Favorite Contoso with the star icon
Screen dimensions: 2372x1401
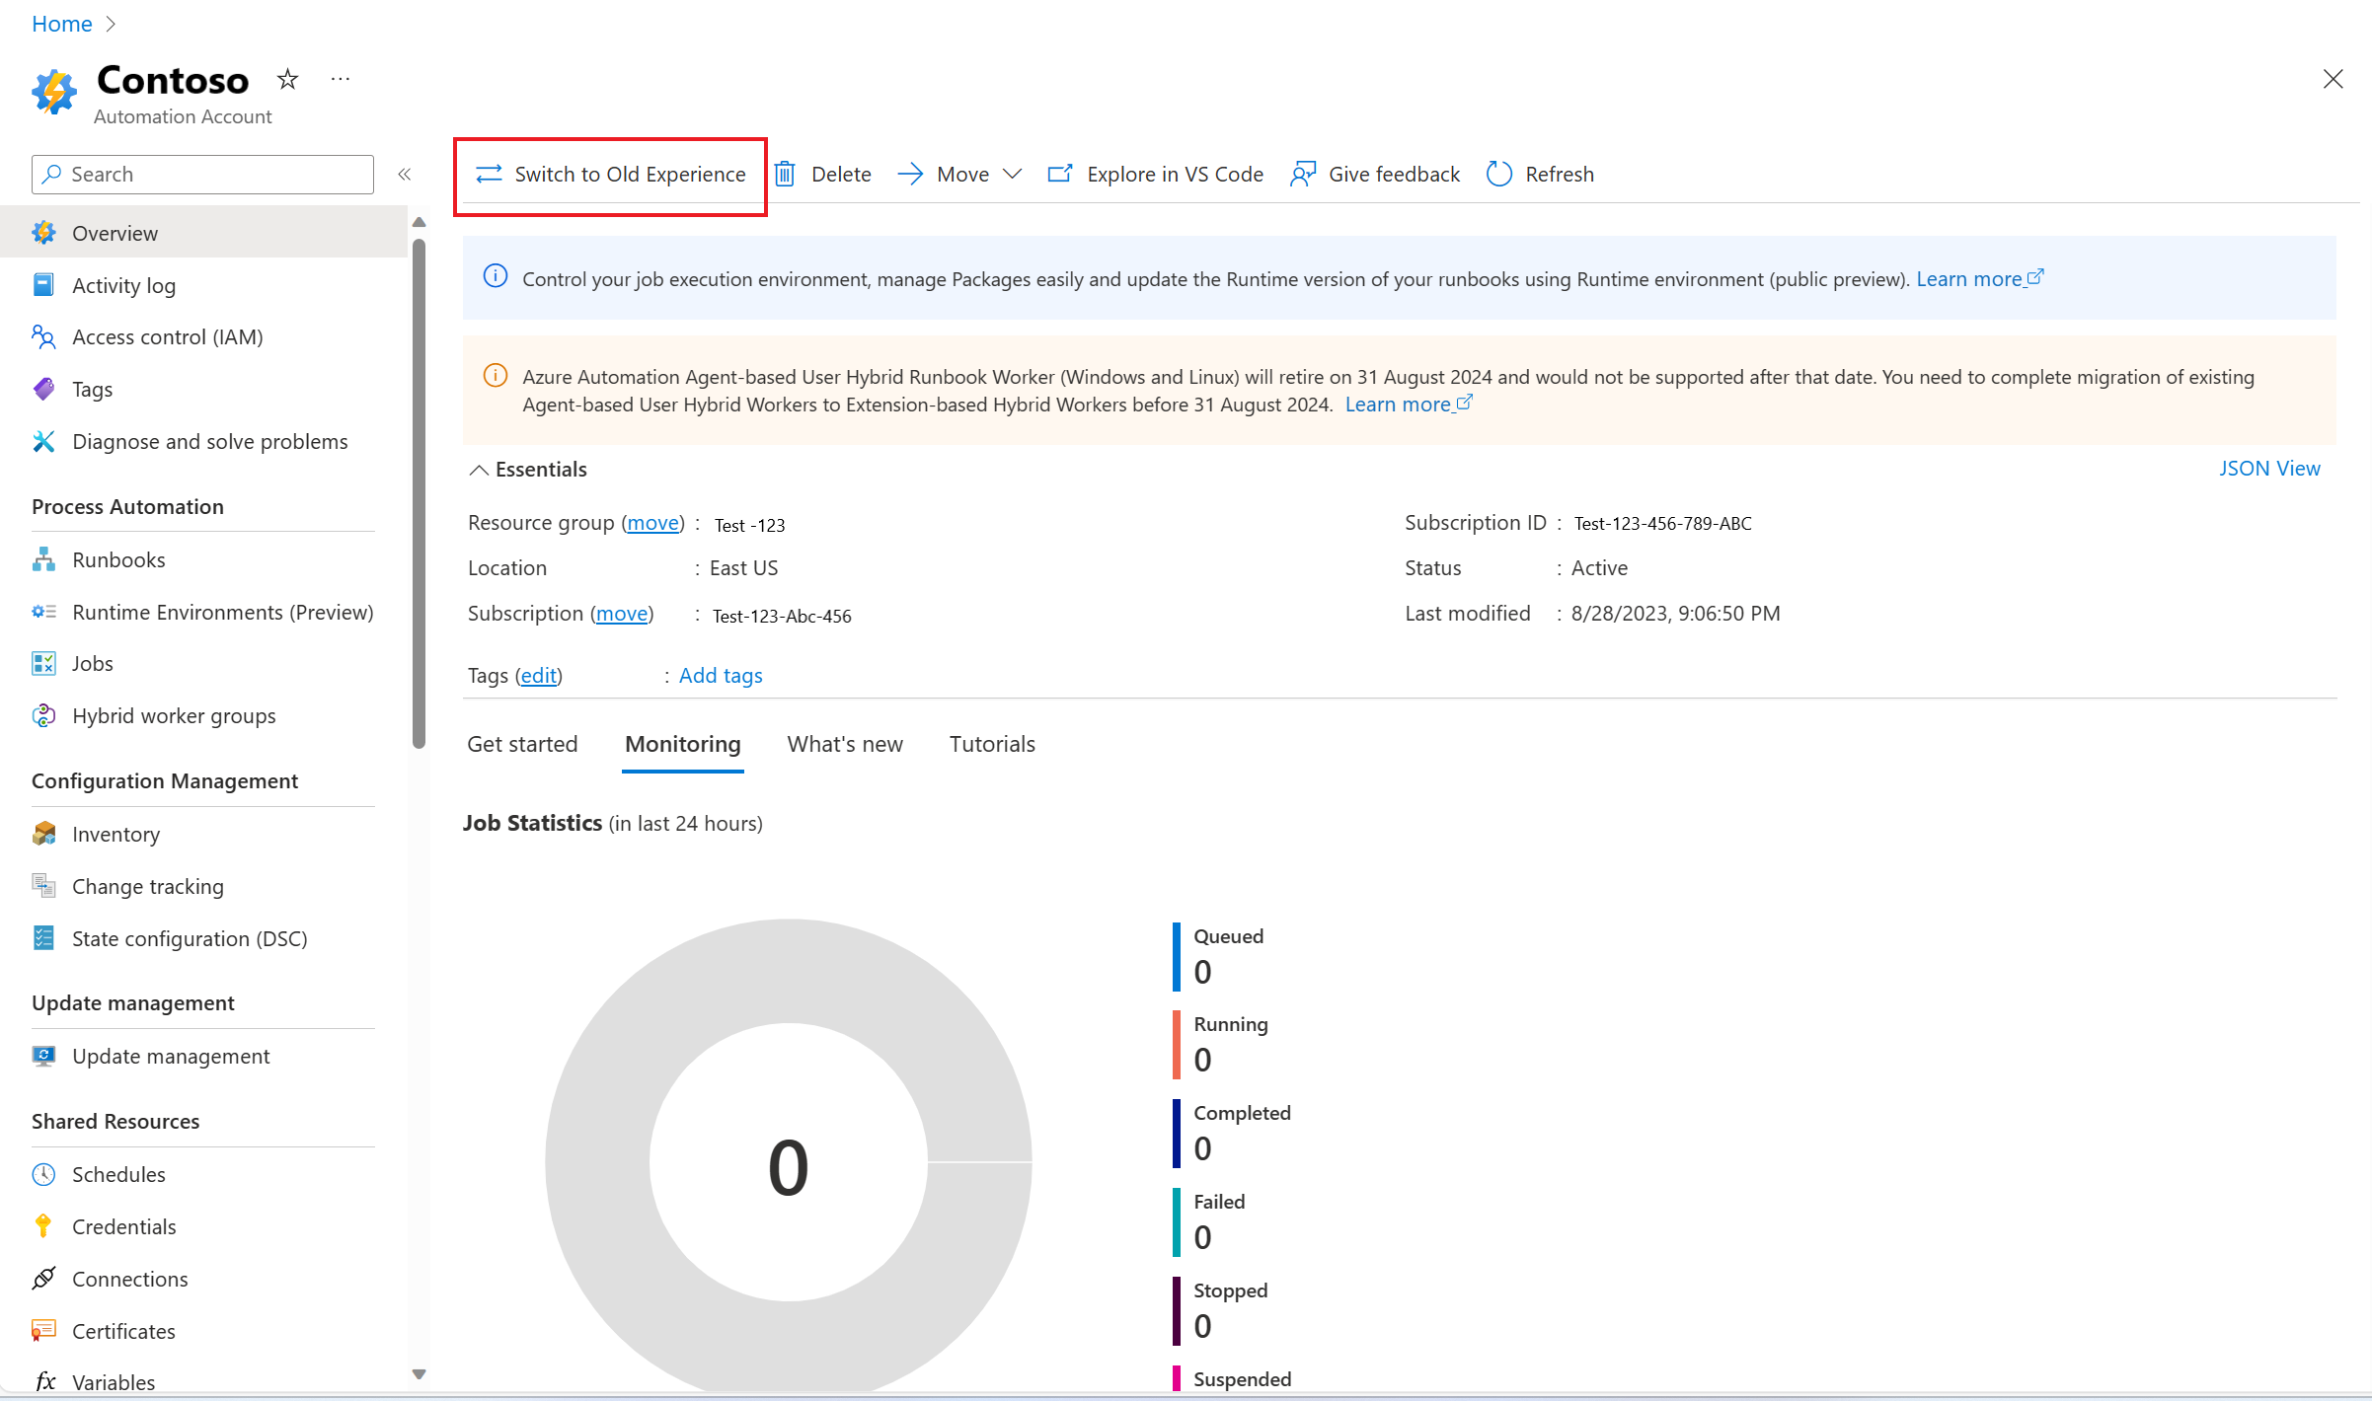click(287, 79)
